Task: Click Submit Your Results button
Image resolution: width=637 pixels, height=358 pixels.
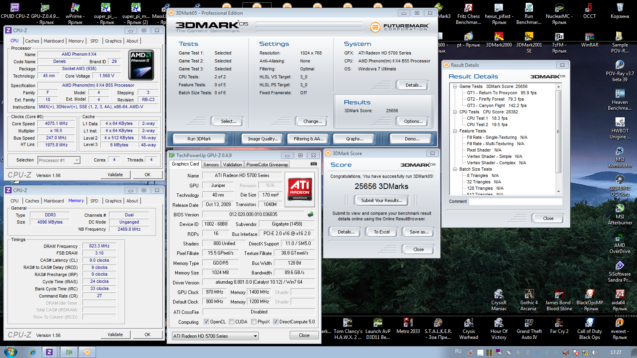Action: (381, 200)
